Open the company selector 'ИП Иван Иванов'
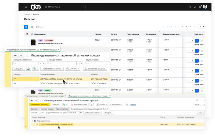215x137 pixels. click(x=64, y=7)
